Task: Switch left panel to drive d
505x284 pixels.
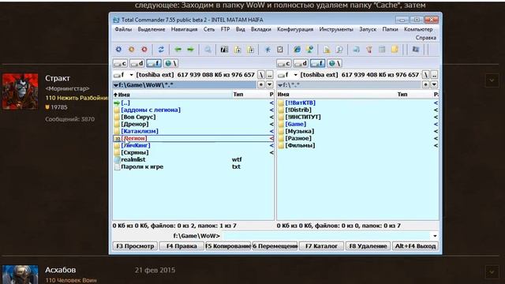Action: [137, 63]
